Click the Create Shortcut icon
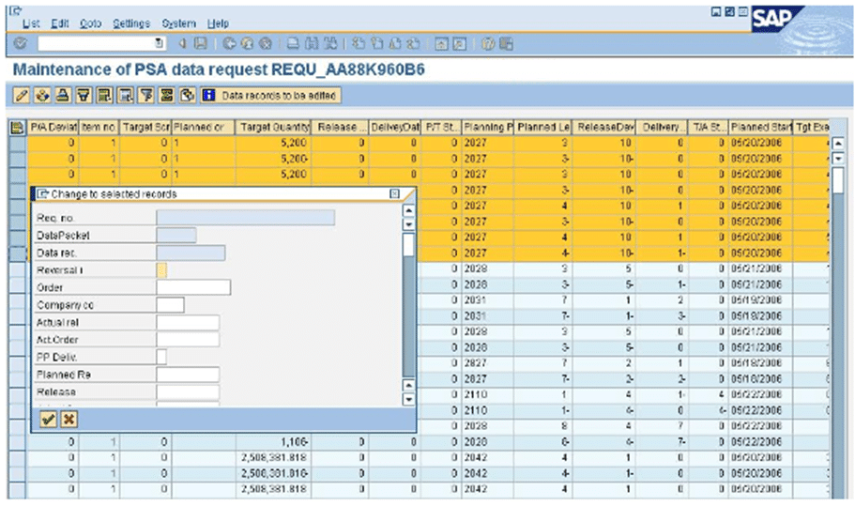Image resolution: width=855 pixels, height=506 pixels. click(460, 43)
